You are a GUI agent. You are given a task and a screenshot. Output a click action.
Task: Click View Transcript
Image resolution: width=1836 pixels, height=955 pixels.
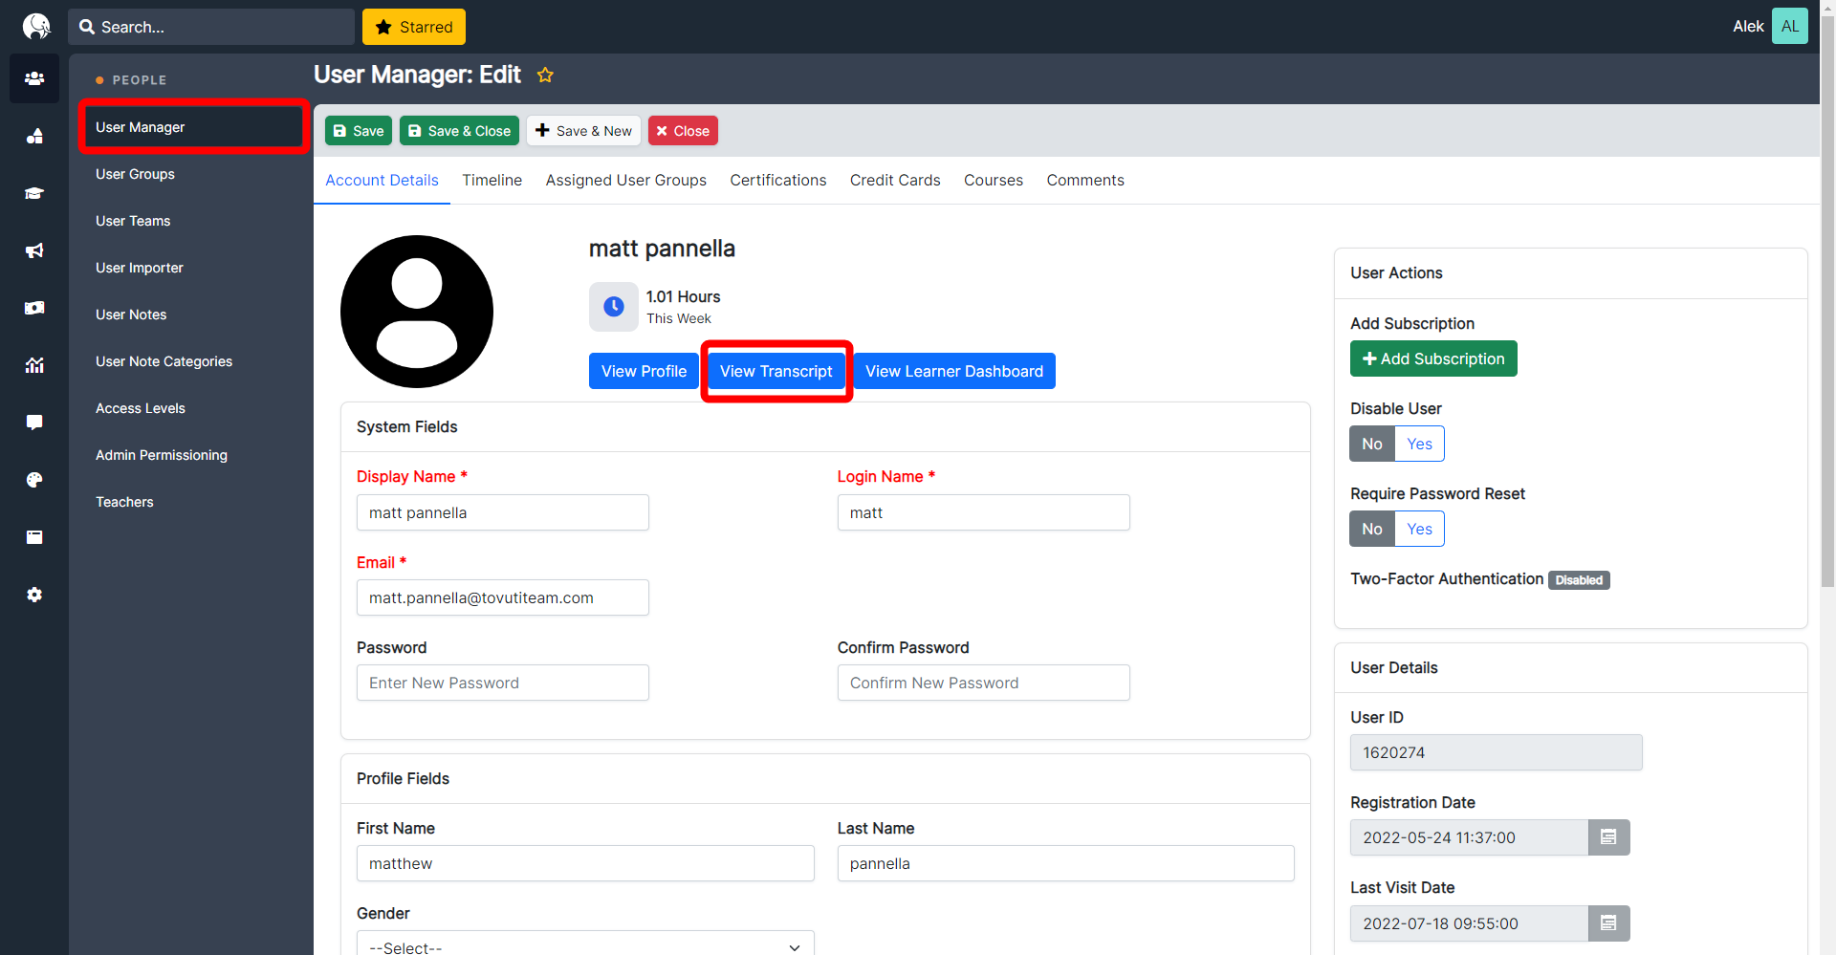[776, 371]
